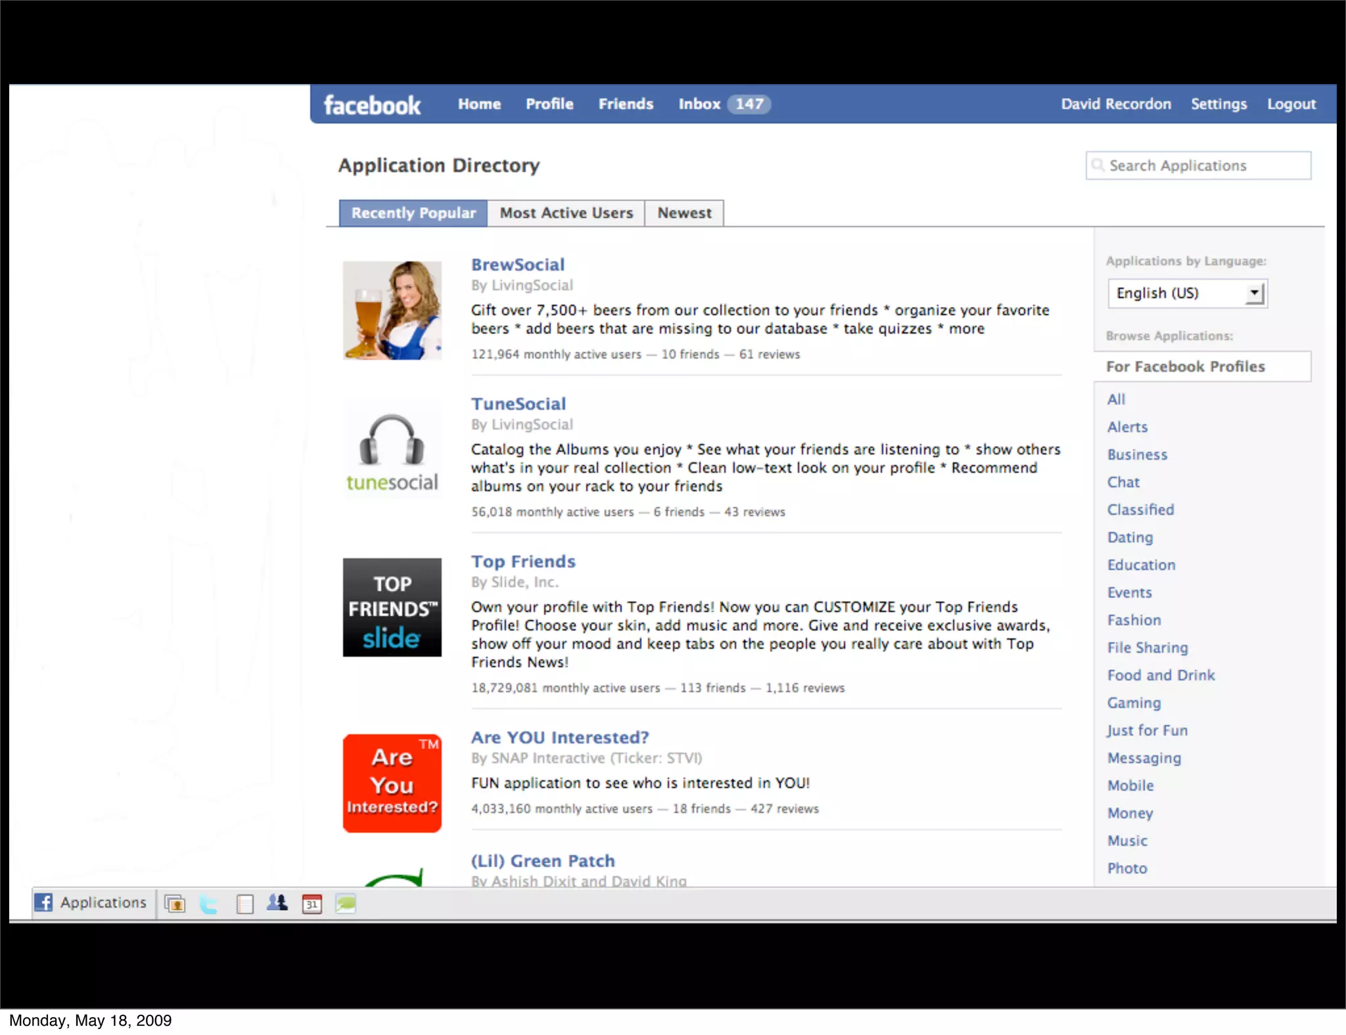The image size is (1346, 1035).
Task: Browse the Food and Drink category
Action: pyautogui.click(x=1161, y=675)
